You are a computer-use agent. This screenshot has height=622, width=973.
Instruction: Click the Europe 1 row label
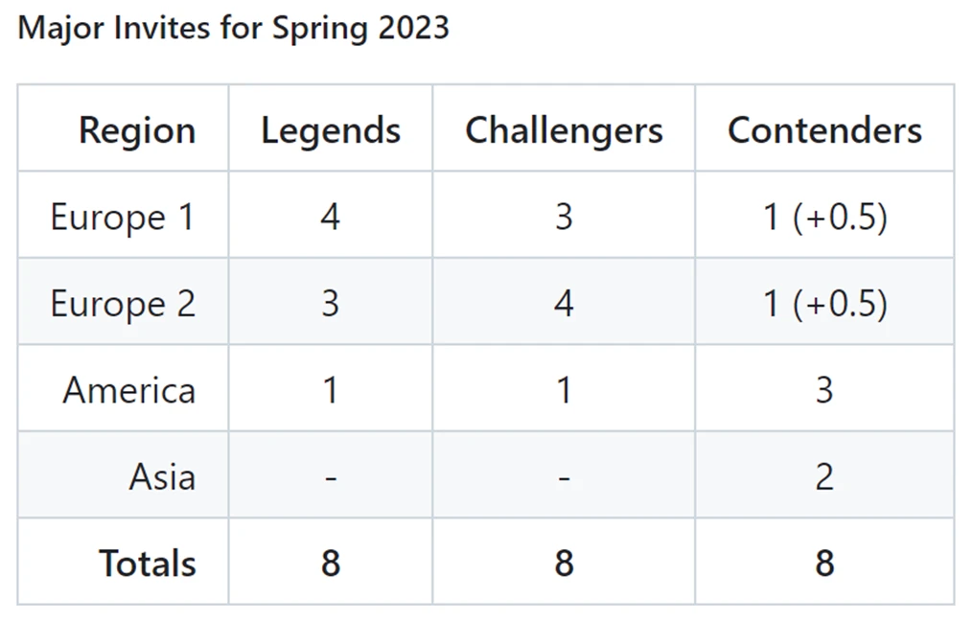coord(123,217)
